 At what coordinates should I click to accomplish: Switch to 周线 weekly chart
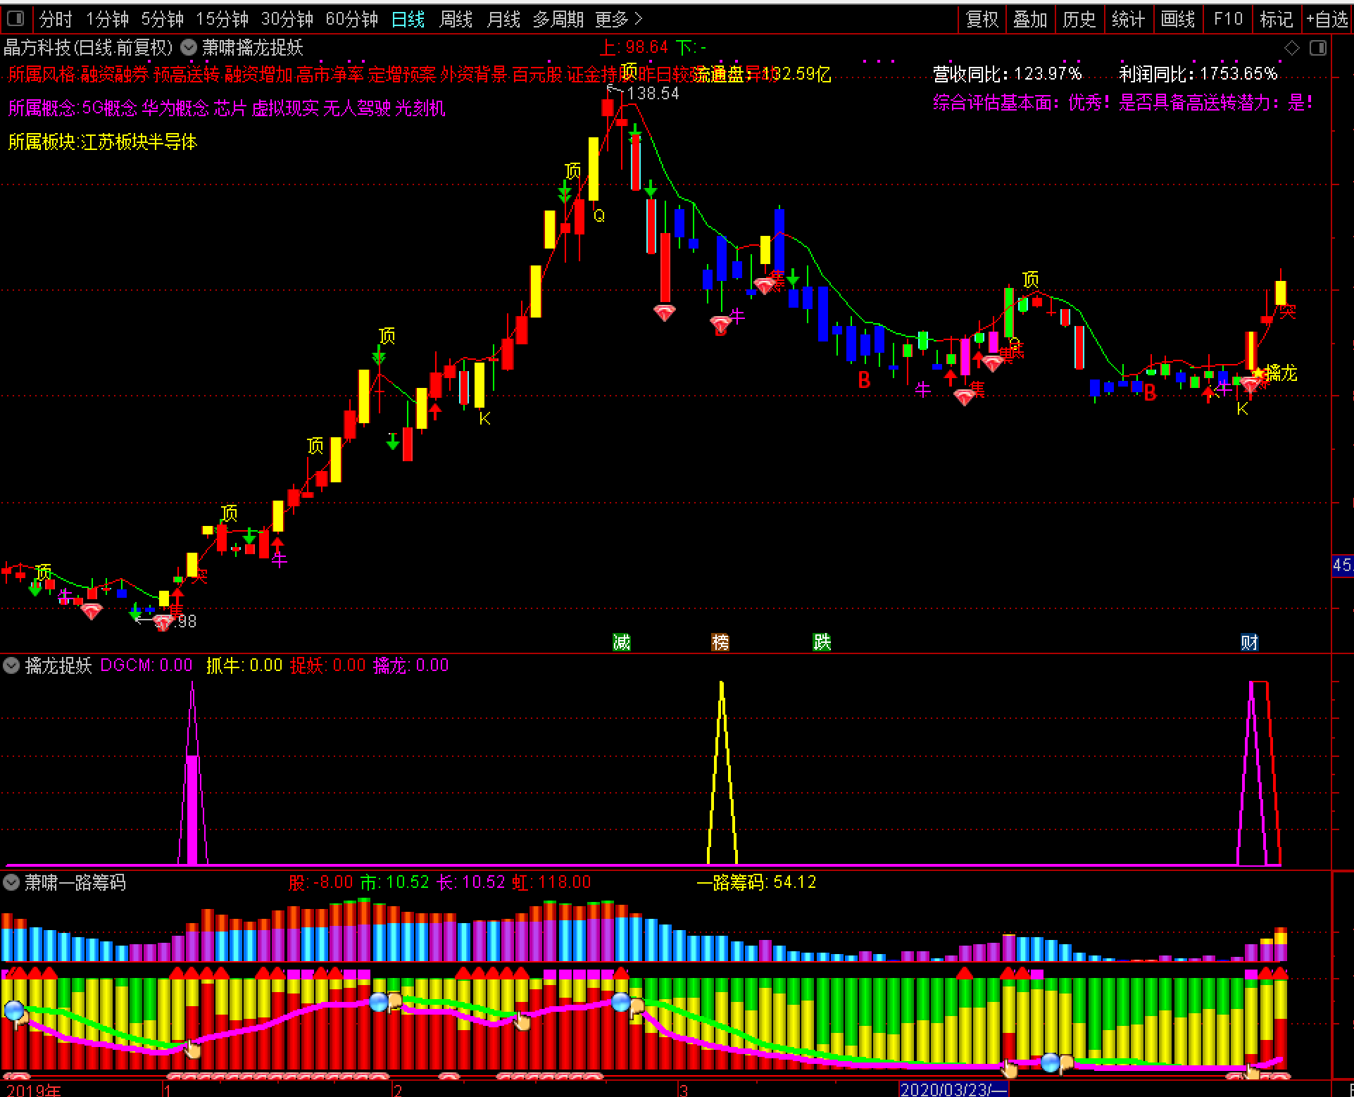(456, 19)
